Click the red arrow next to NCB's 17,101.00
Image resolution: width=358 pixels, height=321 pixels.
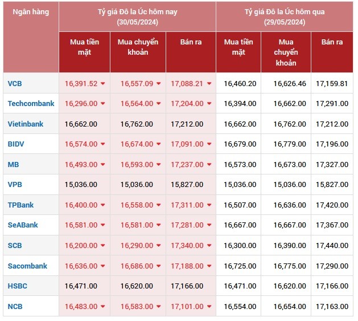(209, 307)
